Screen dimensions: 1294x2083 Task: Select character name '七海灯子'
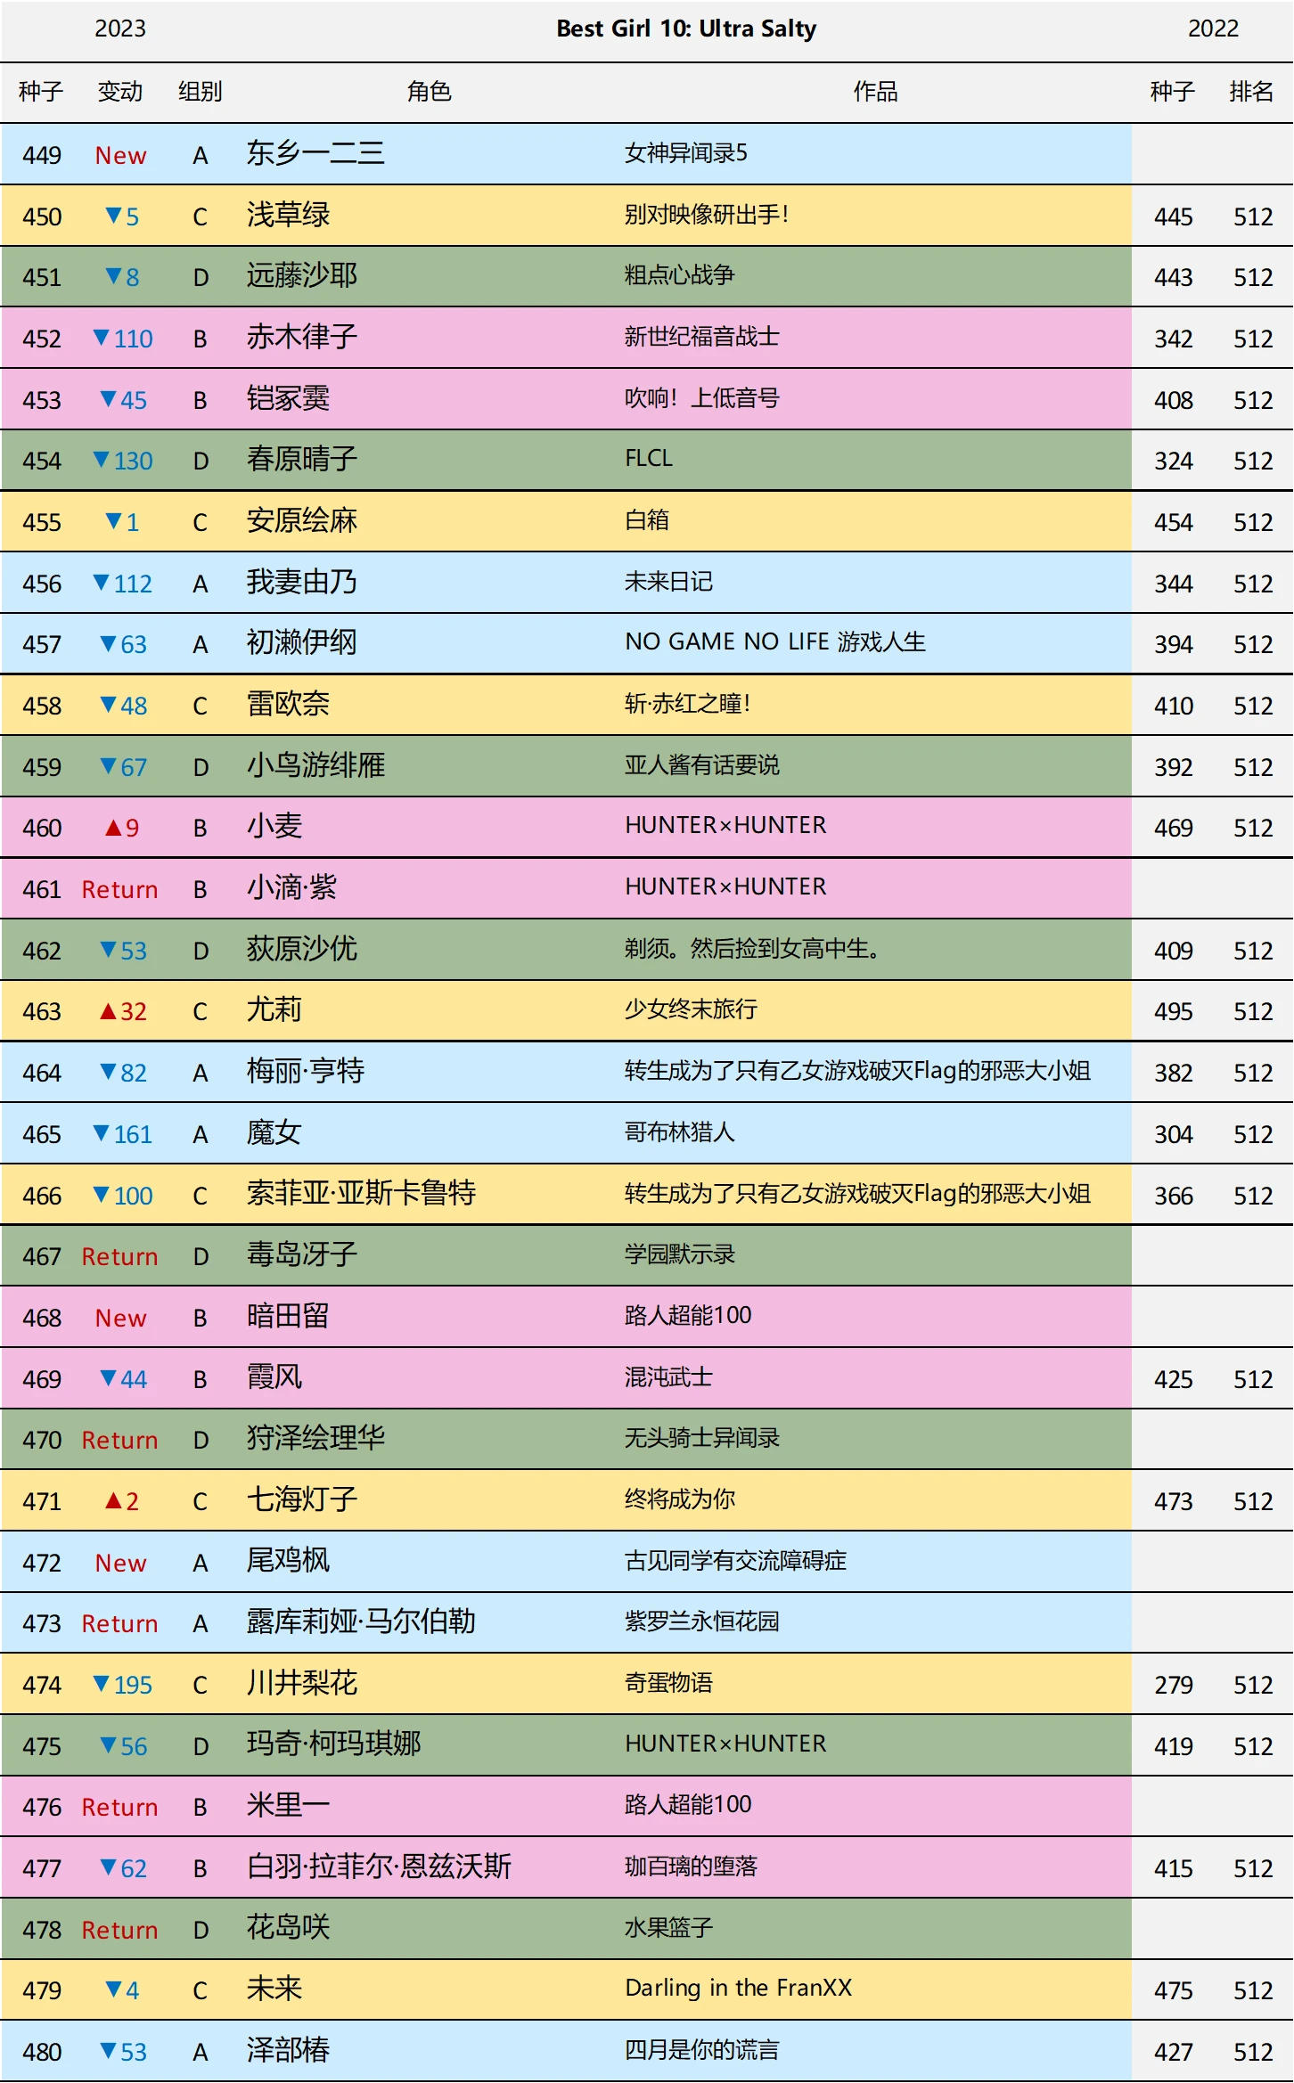pyautogui.click(x=302, y=1499)
